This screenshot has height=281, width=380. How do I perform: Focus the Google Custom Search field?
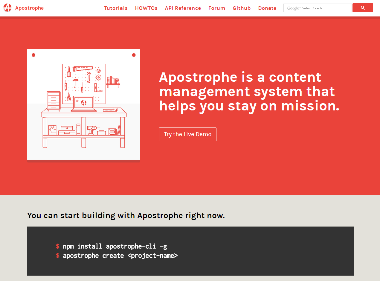318,8
